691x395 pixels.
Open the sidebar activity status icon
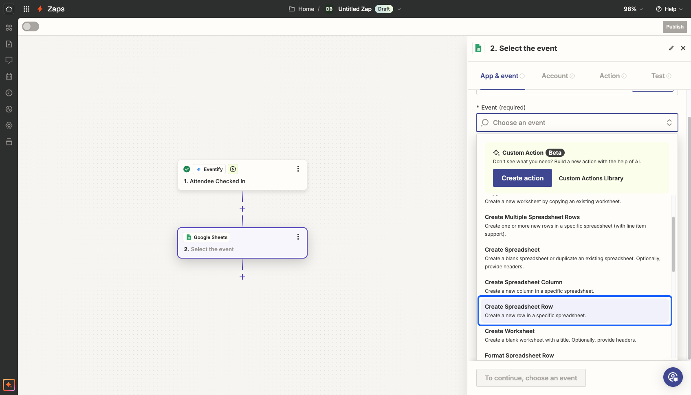coord(9,109)
